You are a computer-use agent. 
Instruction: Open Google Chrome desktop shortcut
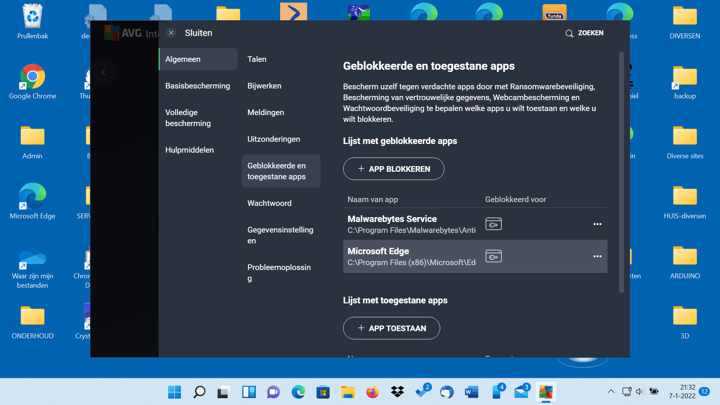pyautogui.click(x=33, y=82)
